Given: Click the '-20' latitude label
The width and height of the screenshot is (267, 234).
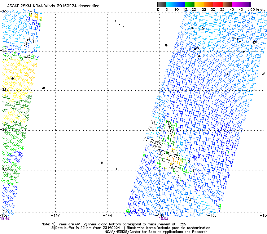Looking at the screenshot, I should click(3, 12).
